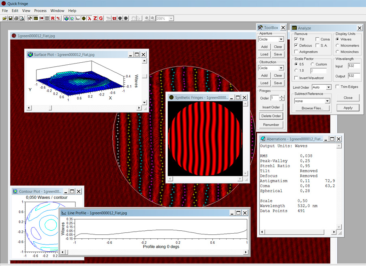Open Synthetic Fringes from the toolbar icon
The width and height of the screenshot is (366, 266).
pos(84,18)
